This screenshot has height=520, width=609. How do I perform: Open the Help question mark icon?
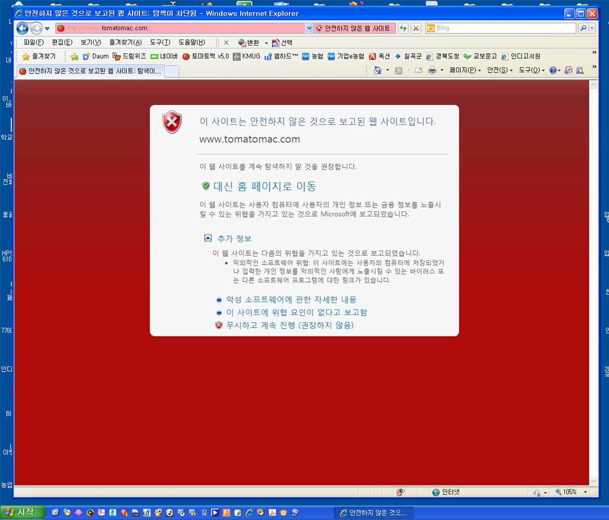[553, 70]
